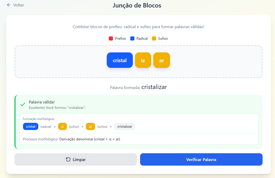The height and width of the screenshot is (178, 275).
Task: Click the Junção de Blocos page title
Action: (x=137, y=5)
